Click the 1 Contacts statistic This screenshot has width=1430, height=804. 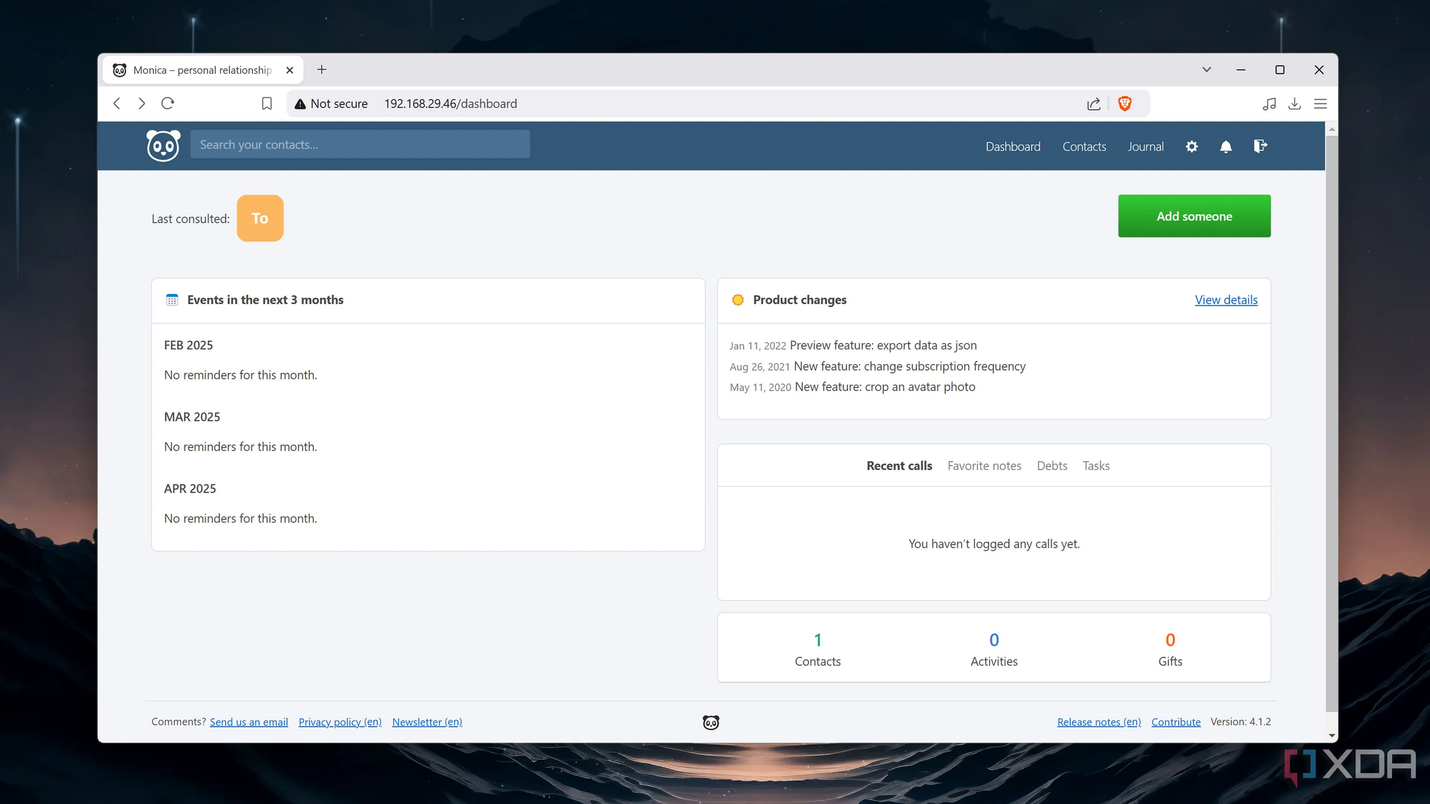817,649
